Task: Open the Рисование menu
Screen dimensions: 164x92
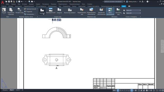Action: click(x=45, y=4)
